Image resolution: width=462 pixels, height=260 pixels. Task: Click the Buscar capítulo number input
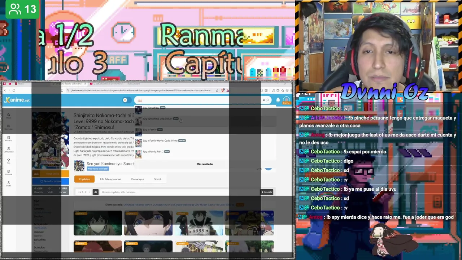click(180, 192)
